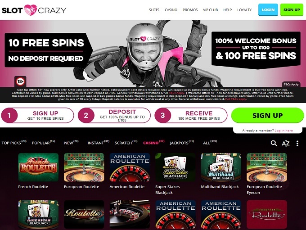Switch to the Casino games tab

pyautogui.click(x=153, y=143)
